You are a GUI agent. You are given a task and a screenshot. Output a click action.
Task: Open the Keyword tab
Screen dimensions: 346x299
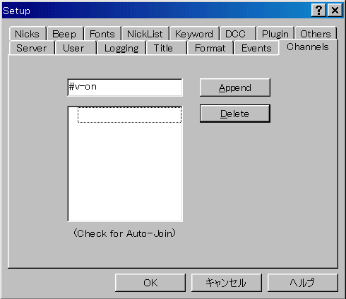pyautogui.click(x=194, y=34)
